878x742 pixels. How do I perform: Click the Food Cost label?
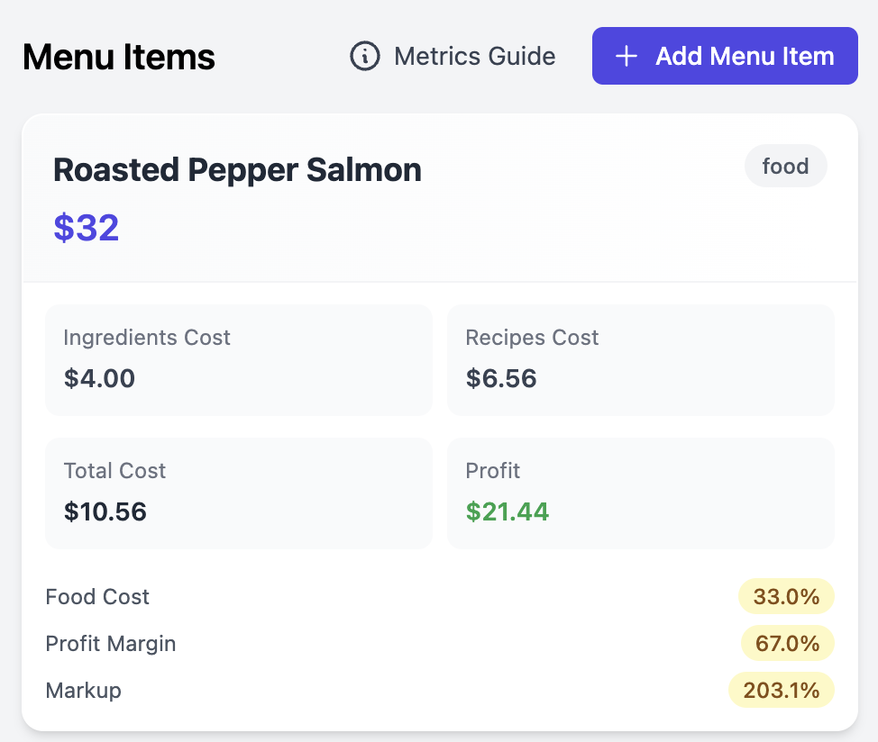coord(96,596)
